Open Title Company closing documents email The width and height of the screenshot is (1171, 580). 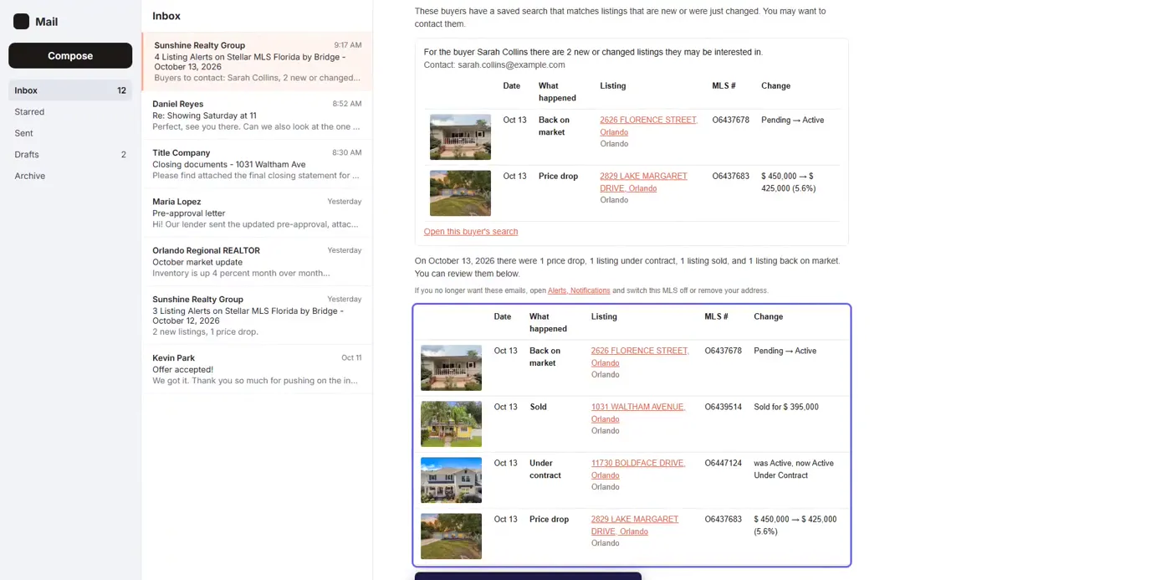[x=258, y=164]
